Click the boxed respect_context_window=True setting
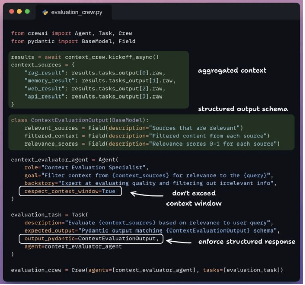Viewport: 305px width, 285px height. pos(70,191)
